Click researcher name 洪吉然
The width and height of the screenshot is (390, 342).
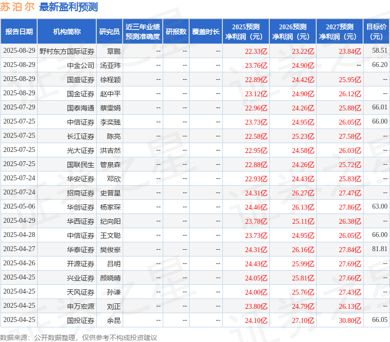point(110,150)
